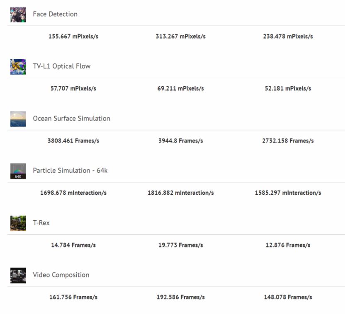Click the Face Detection benchmark icon
Screen dimensions: 345x314
point(18,15)
